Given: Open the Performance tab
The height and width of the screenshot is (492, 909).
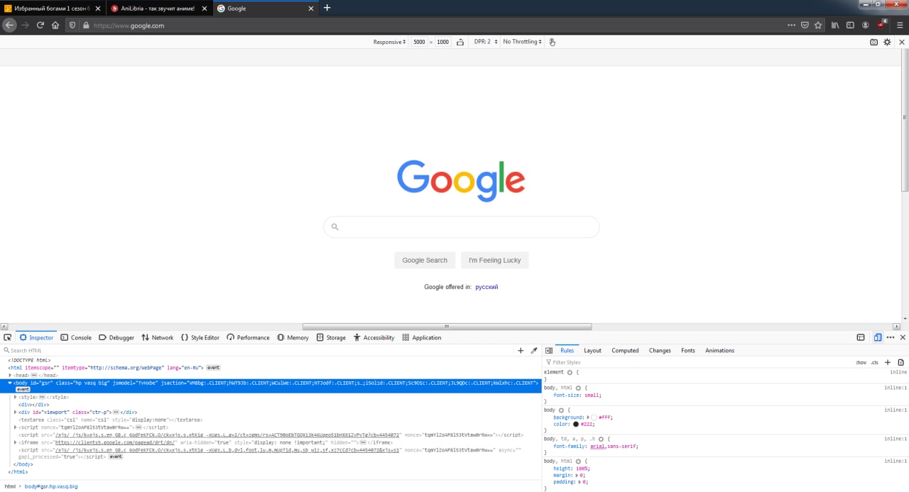Looking at the screenshot, I should pyautogui.click(x=249, y=337).
